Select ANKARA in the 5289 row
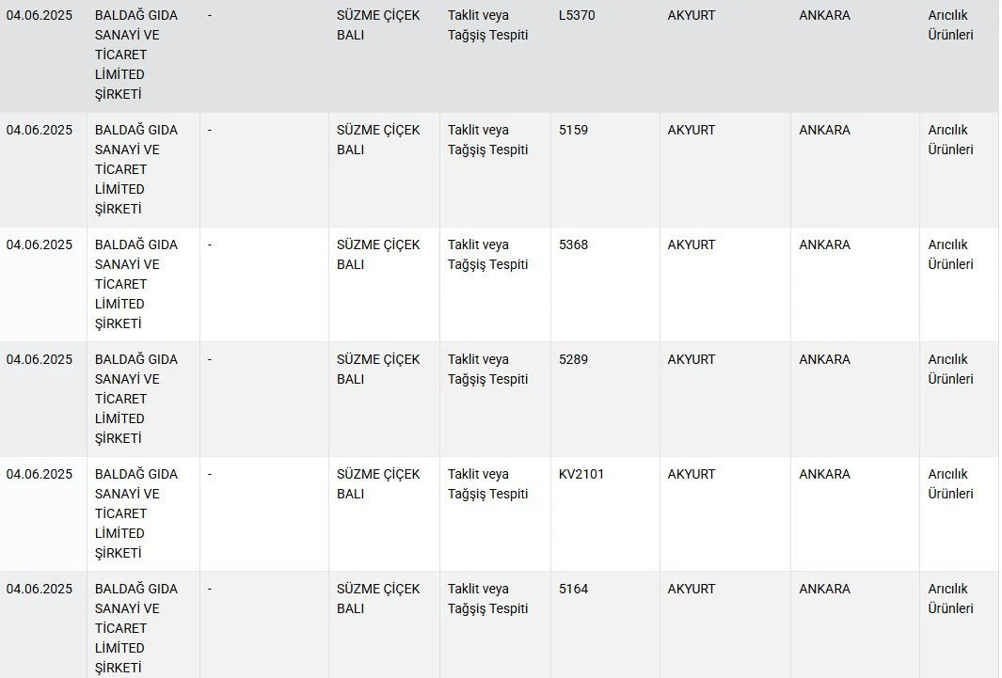This screenshot has height=678, width=1002. point(824,359)
